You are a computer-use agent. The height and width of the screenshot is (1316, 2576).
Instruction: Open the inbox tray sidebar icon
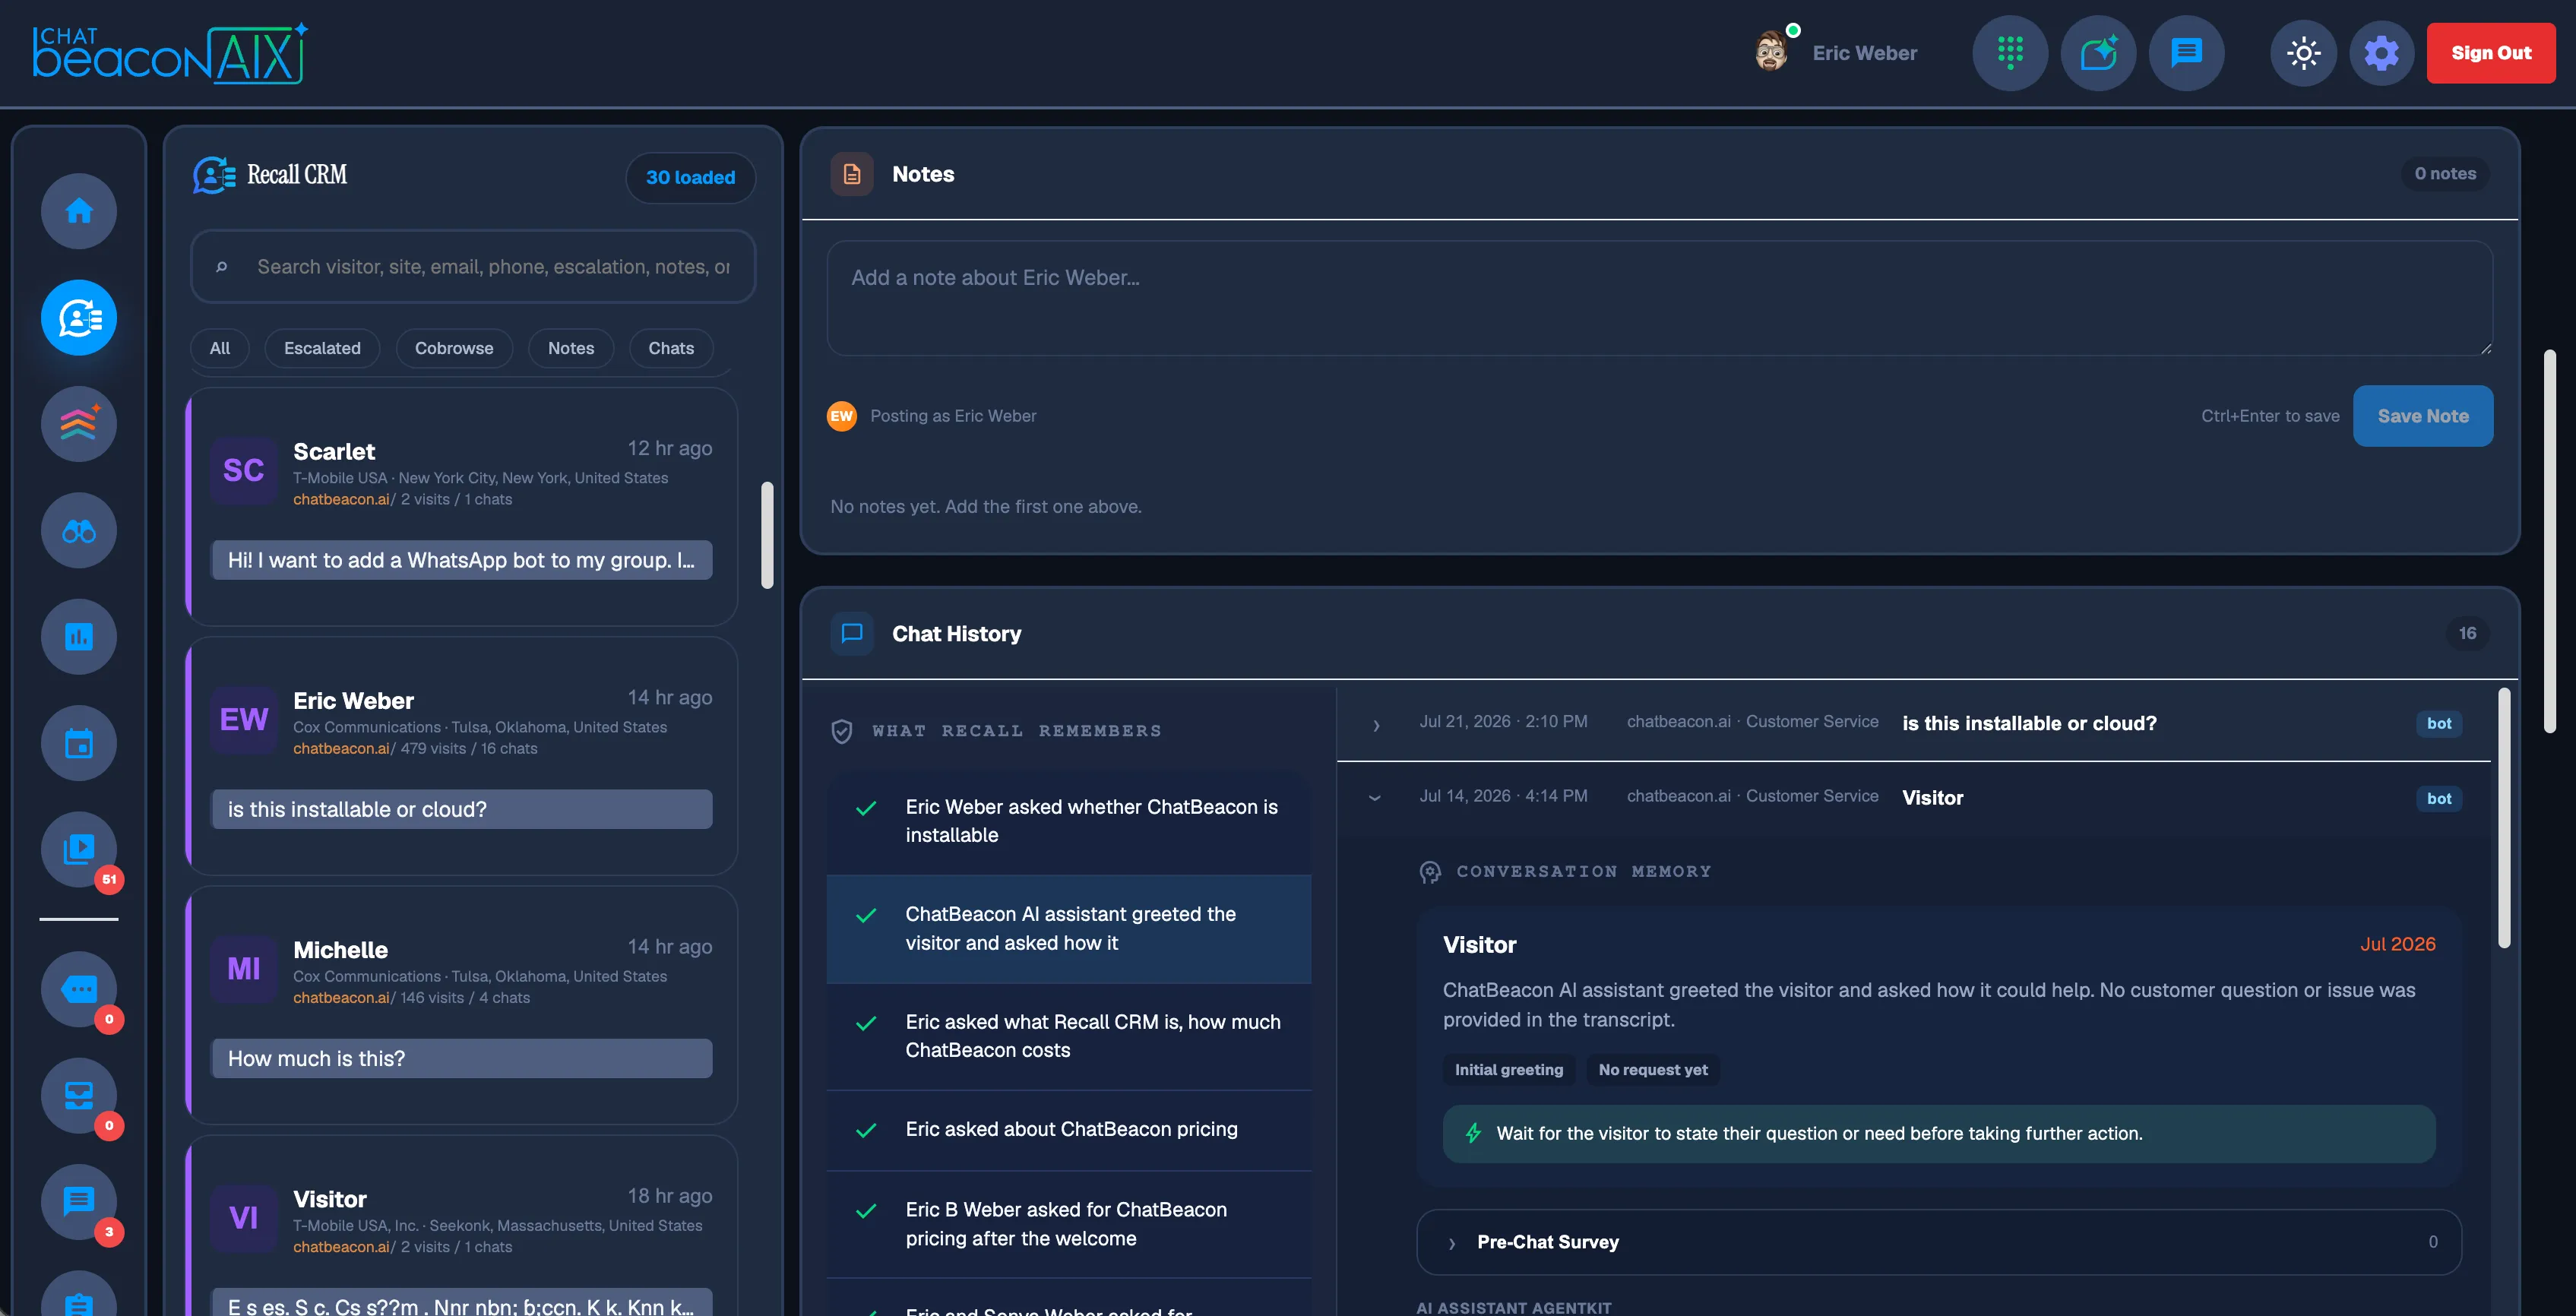click(79, 1096)
